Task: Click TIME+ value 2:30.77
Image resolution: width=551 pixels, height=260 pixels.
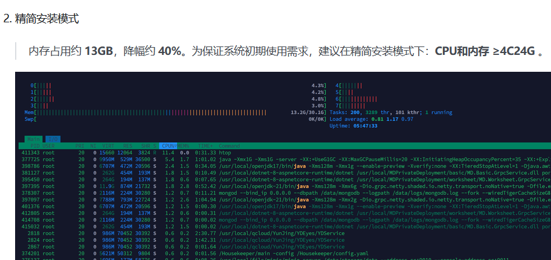Action: click(x=205, y=233)
